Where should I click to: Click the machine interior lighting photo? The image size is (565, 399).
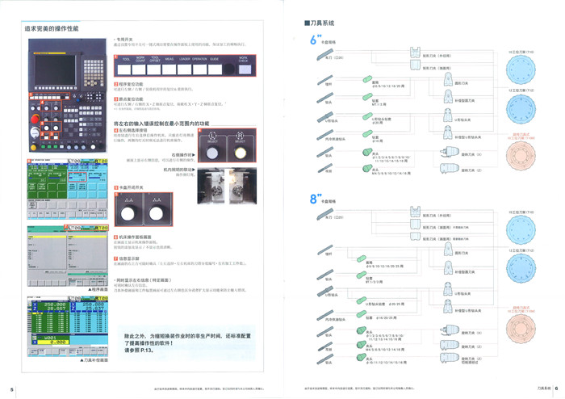[227, 186]
